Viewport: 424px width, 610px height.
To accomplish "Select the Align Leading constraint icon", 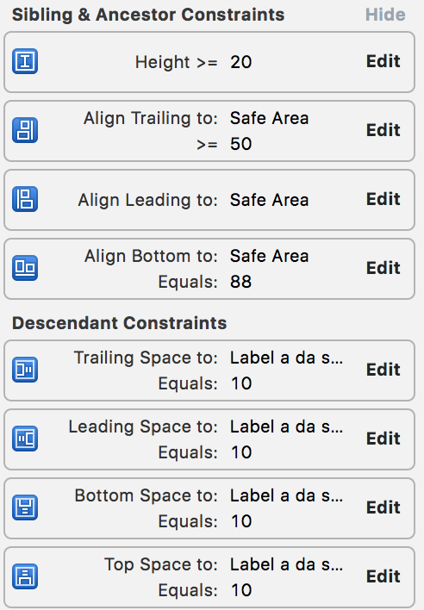I will coord(25,199).
